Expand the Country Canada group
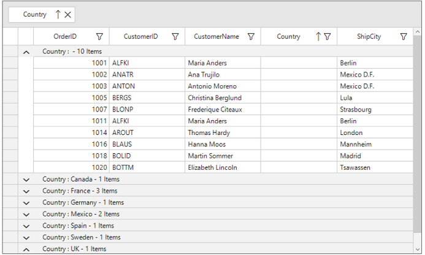425x255 pixels. [26, 180]
